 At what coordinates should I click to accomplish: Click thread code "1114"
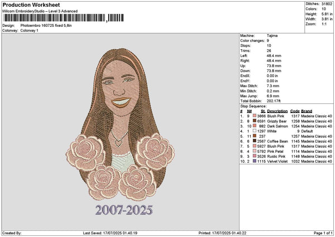coord(295,151)
